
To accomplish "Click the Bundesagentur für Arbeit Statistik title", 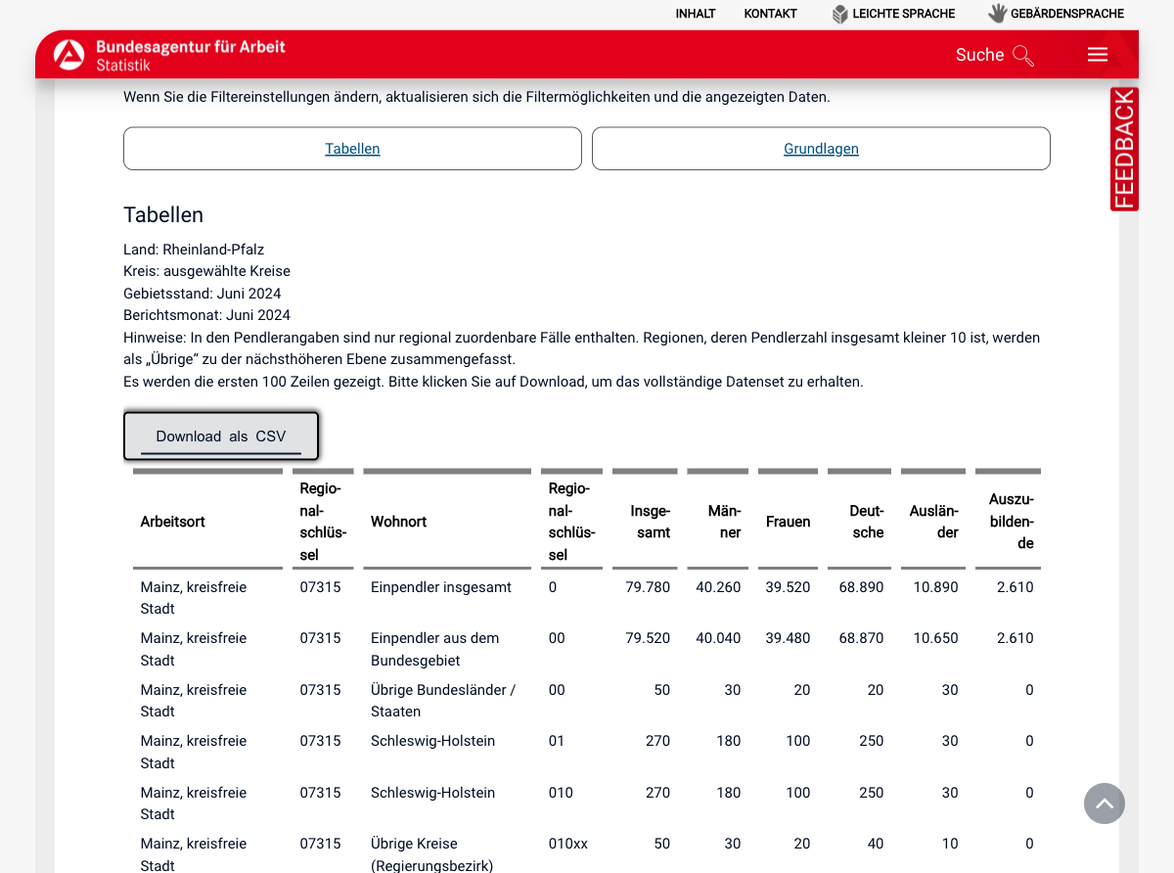I will click(x=190, y=56).
